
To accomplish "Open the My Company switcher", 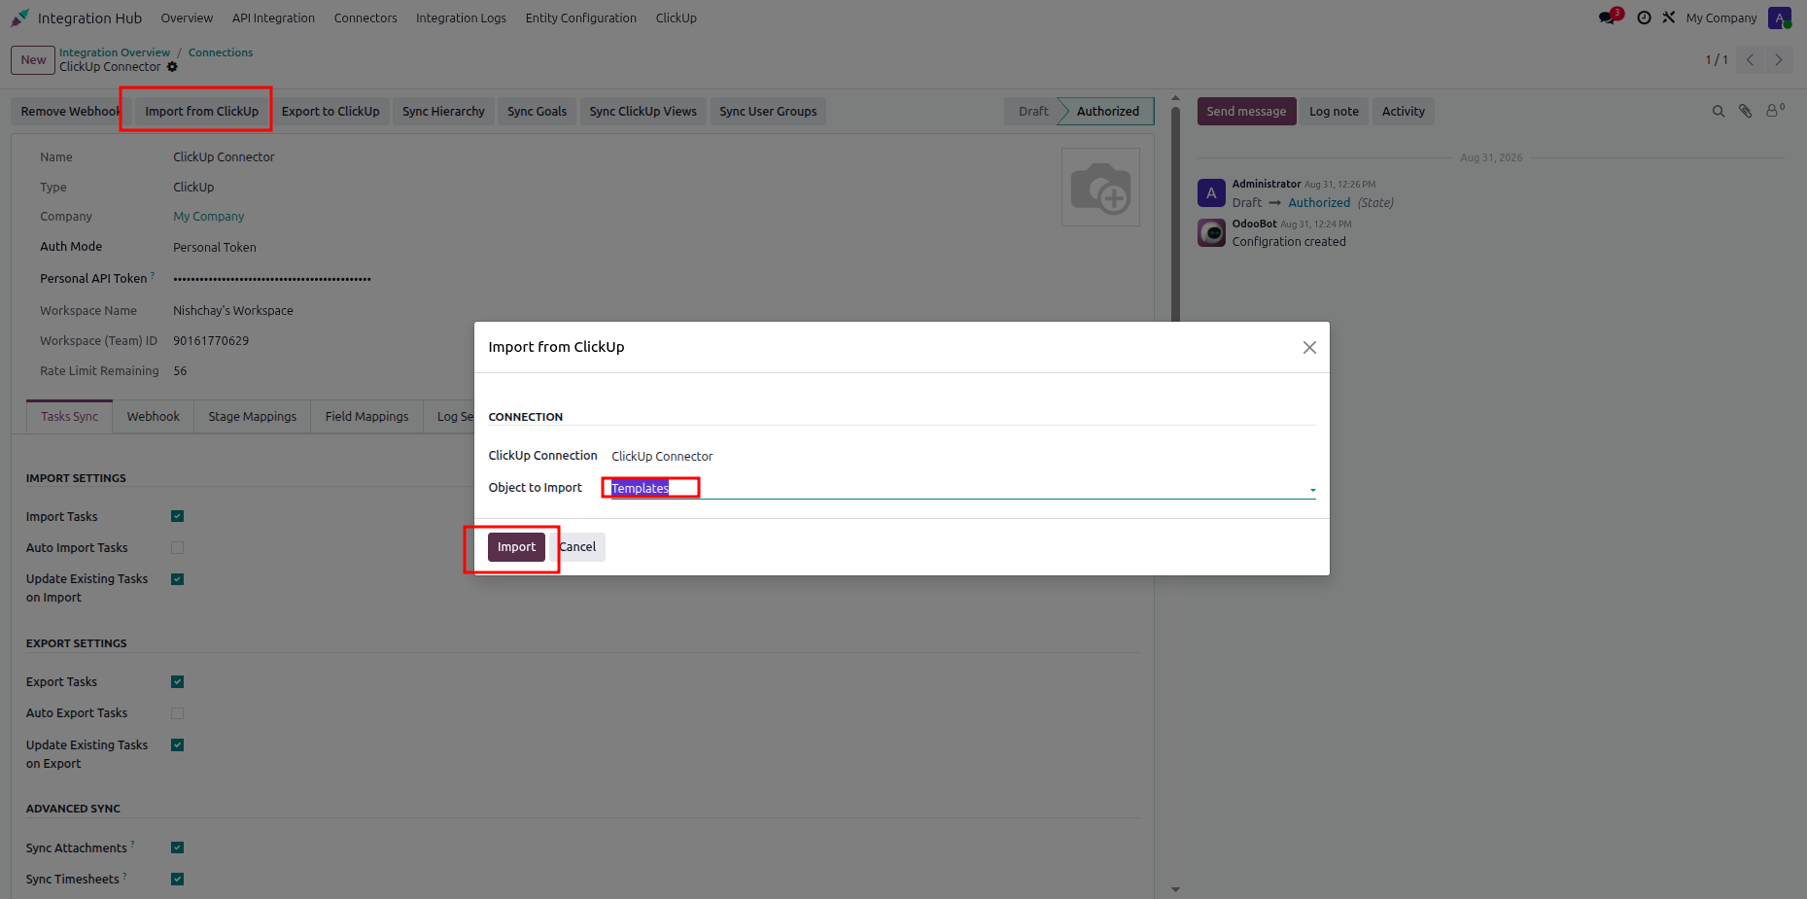I will [x=1720, y=17].
